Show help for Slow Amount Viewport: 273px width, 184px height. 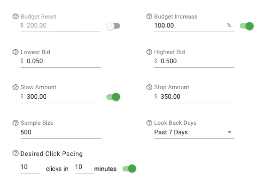click(x=16, y=87)
